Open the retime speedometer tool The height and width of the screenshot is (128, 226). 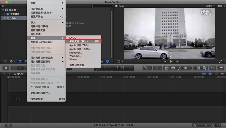(x=156, y=68)
